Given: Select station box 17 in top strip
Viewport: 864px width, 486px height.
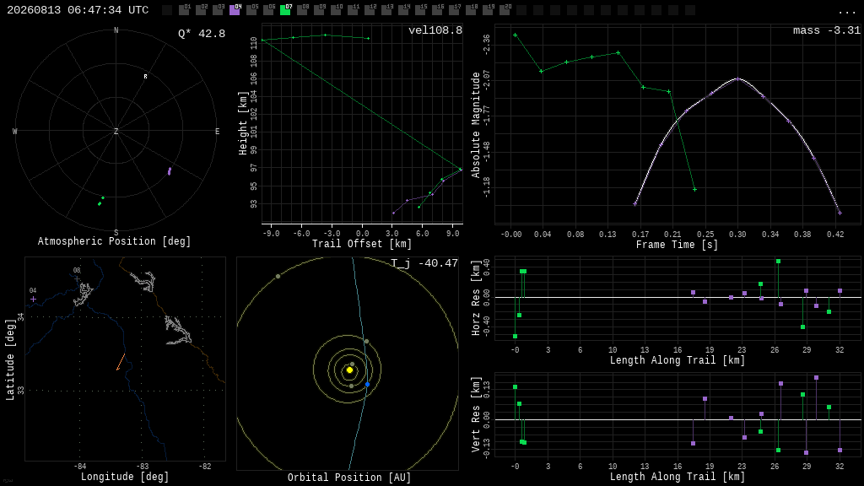Looking at the screenshot, I should pos(454,10).
